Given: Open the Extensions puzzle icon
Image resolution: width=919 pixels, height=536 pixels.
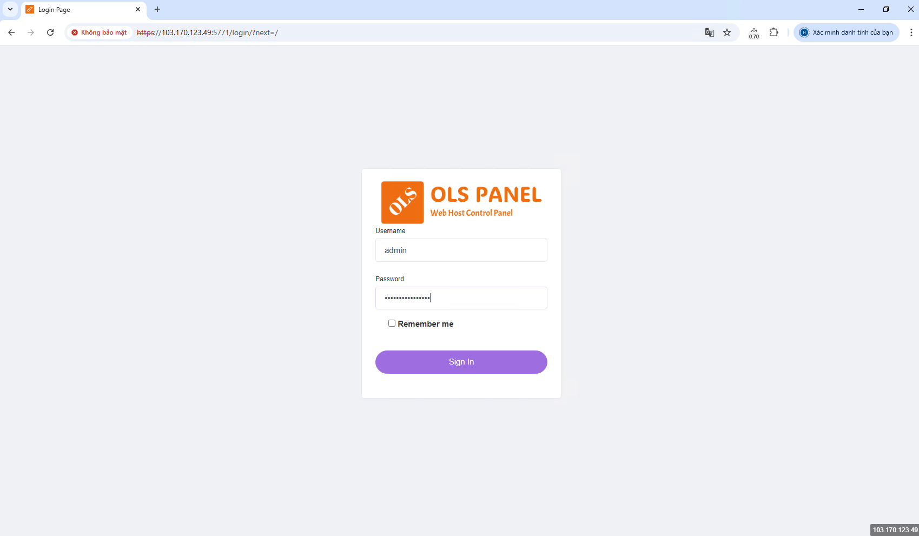Looking at the screenshot, I should point(774,32).
